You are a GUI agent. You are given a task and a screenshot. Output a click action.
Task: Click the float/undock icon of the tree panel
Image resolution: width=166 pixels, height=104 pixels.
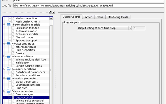click(50, 12)
